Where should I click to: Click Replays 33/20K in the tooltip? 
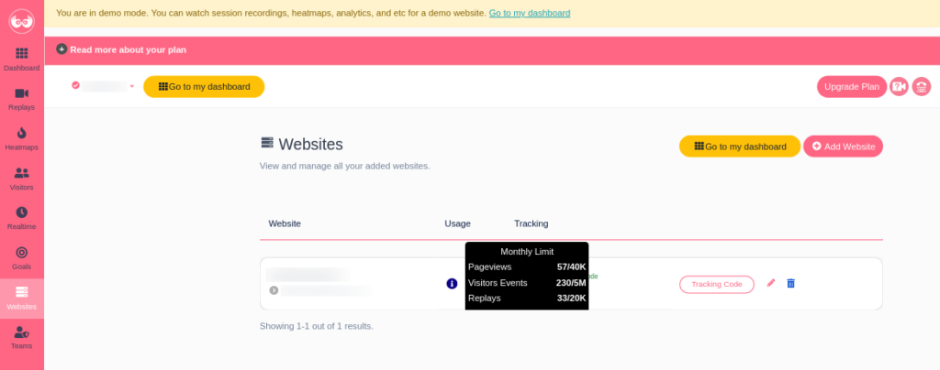click(x=527, y=299)
